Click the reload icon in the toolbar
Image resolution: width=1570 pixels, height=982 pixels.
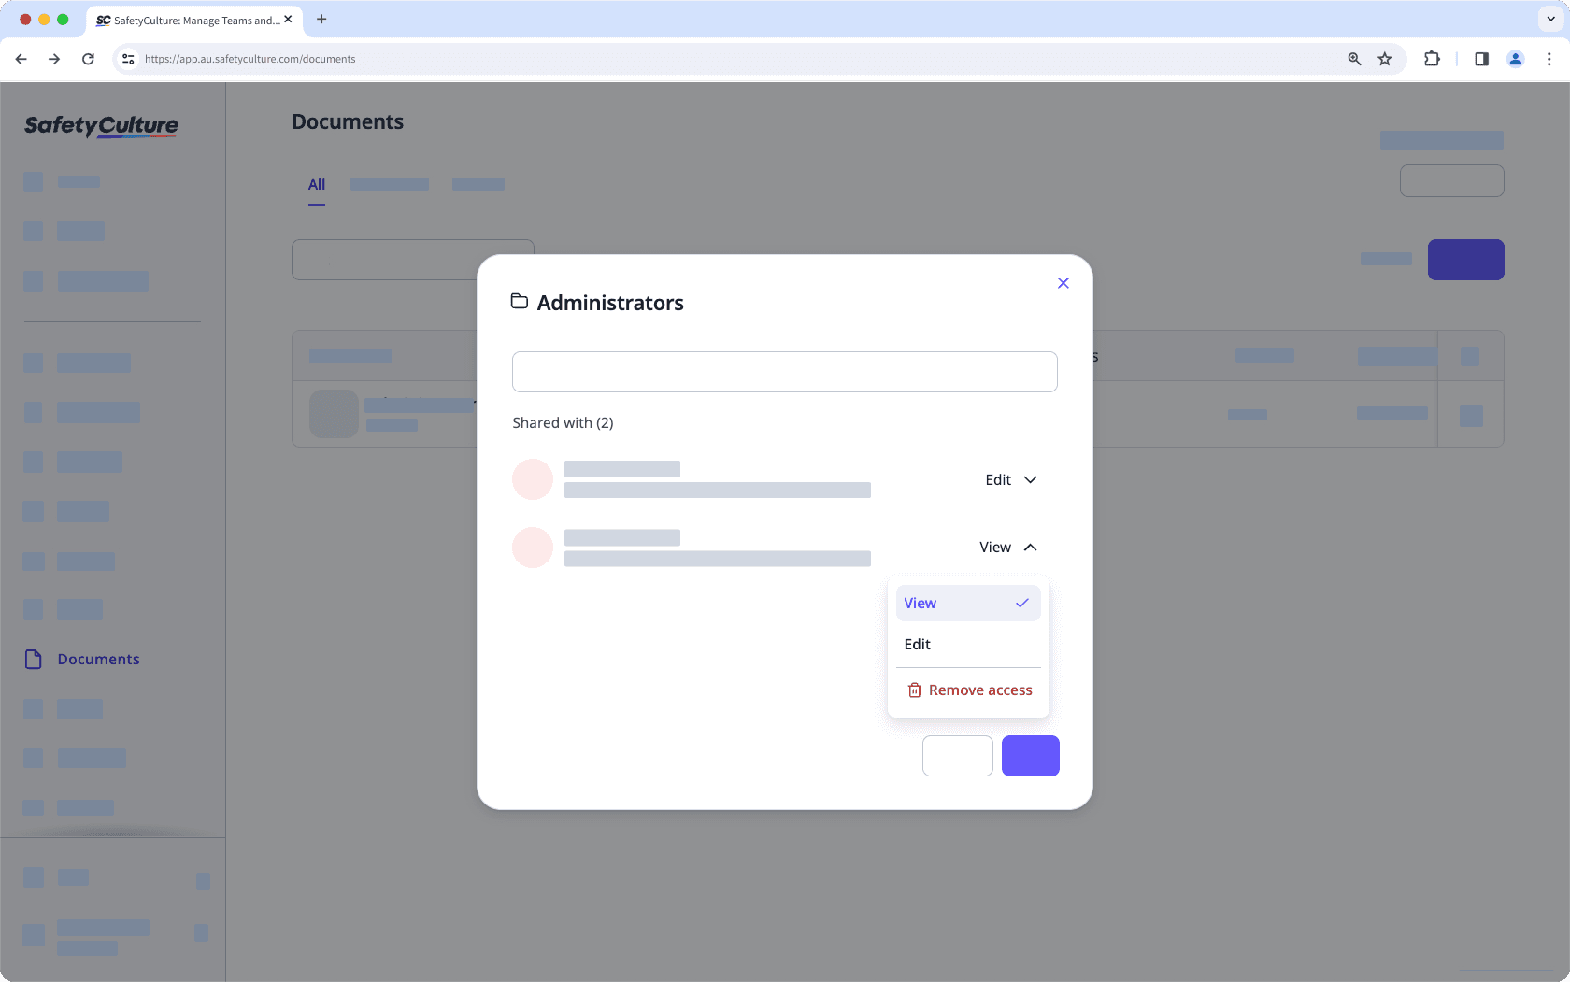(88, 59)
